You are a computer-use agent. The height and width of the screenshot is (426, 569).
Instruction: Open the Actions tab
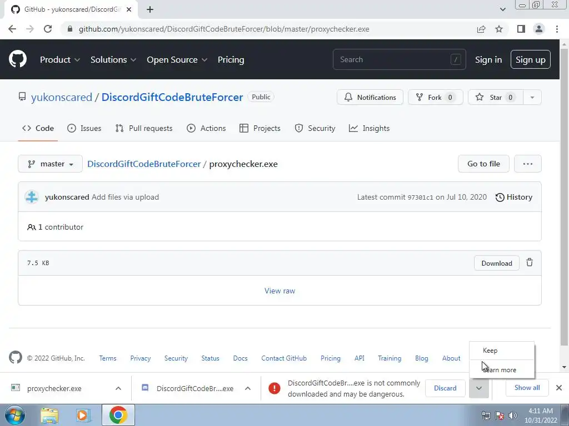point(206,128)
